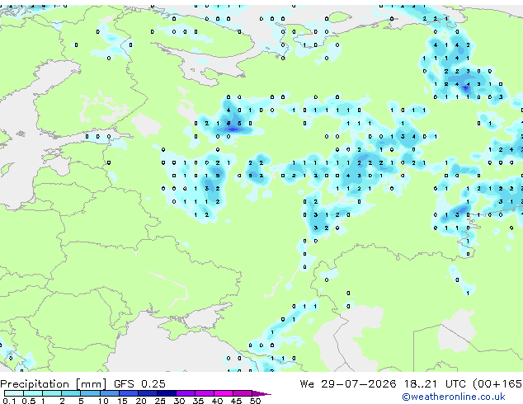Viewport: 523px width, 404px height.
Task: Click the '50' legend scale value
Action: (255, 401)
